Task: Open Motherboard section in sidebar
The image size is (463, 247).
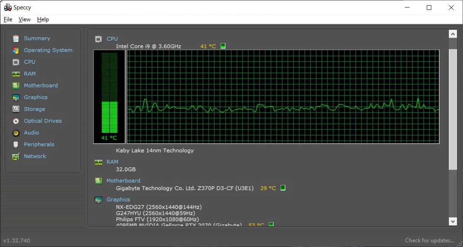Action: [41, 86]
